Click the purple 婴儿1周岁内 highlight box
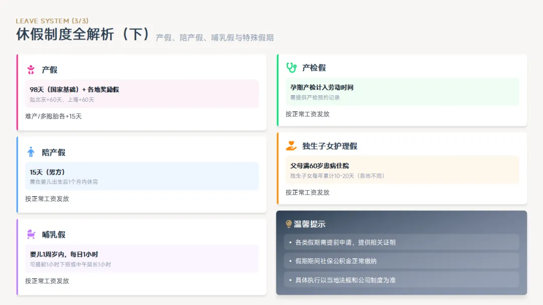The height and width of the screenshot is (305, 543). point(142,258)
